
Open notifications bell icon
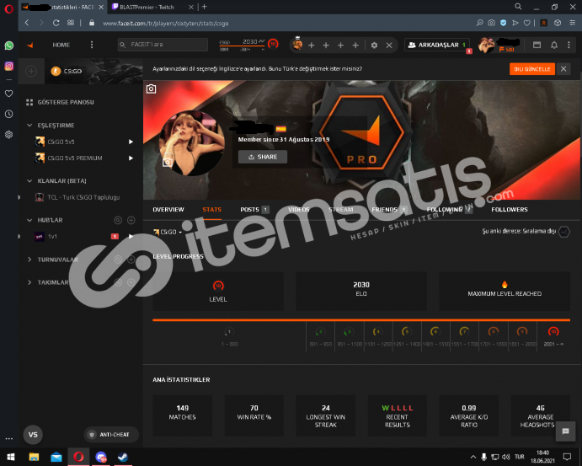point(554,45)
